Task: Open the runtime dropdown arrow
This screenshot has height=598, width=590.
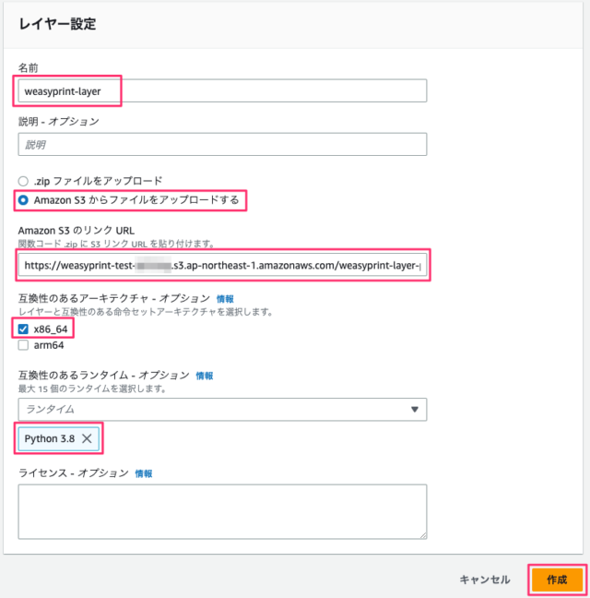Action: click(415, 409)
